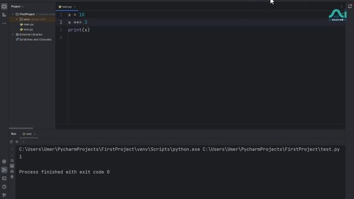Click the project tree horizontal scrollbar
This screenshot has width=354, height=199.
pos(21,128)
